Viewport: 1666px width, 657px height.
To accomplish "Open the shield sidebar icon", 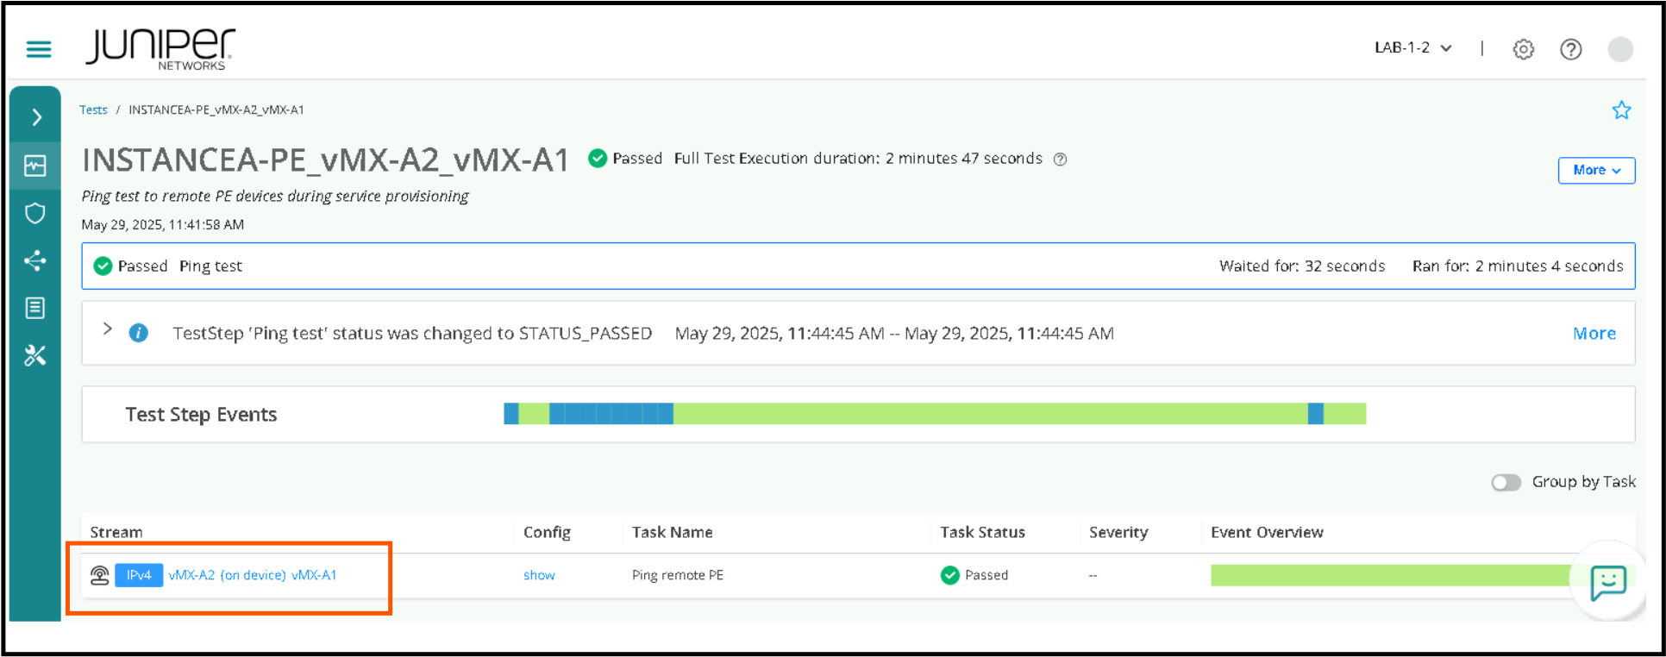I will coord(35,213).
